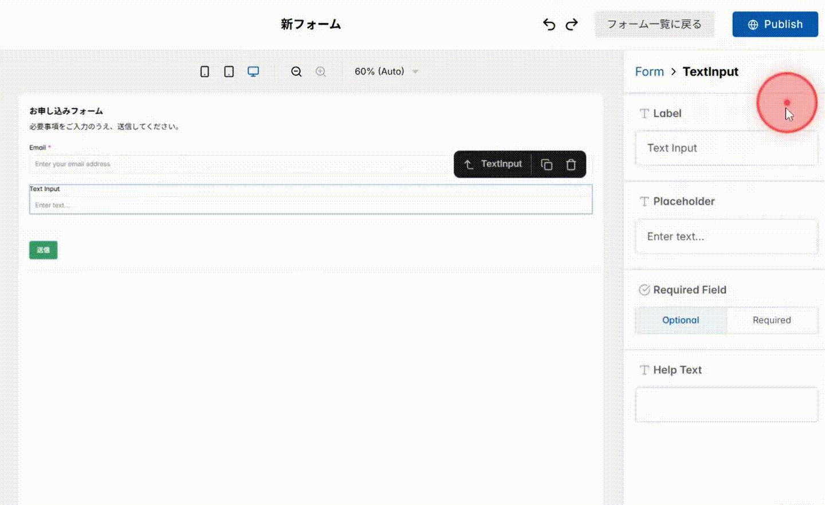Set the field as Required
825x505 pixels.
click(772, 320)
